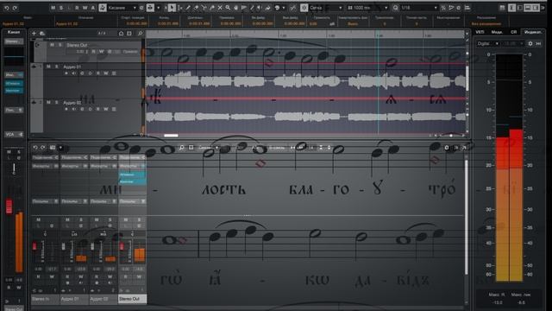Select the Stereo Out mixer channel label
This screenshot has width=552, height=311.
click(132, 299)
